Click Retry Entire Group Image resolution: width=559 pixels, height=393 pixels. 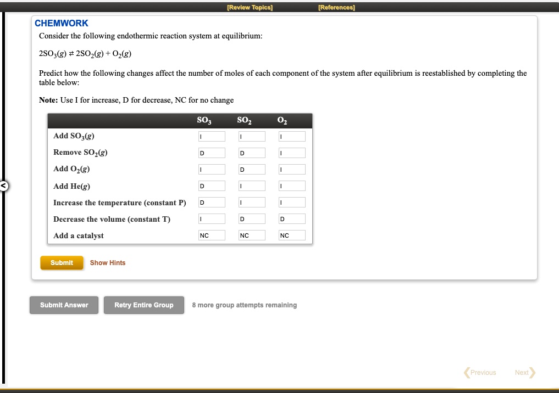coord(143,305)
